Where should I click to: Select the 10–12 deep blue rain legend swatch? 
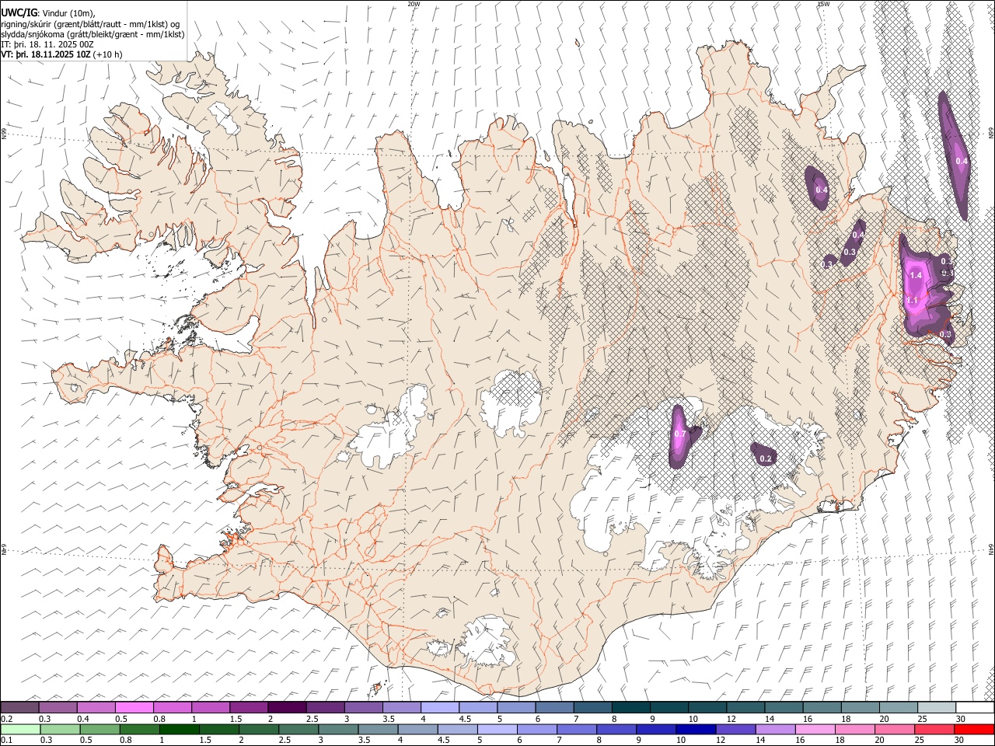[696, 730]
